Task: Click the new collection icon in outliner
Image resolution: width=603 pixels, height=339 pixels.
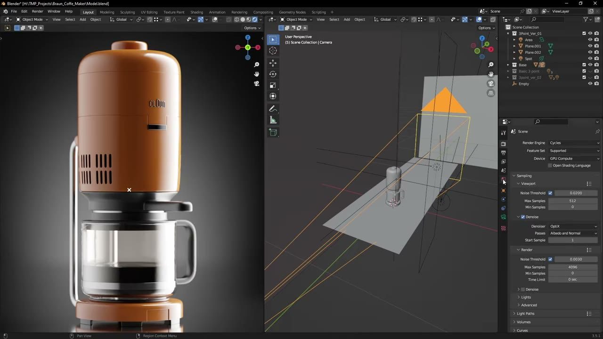Action: (597, 19)
